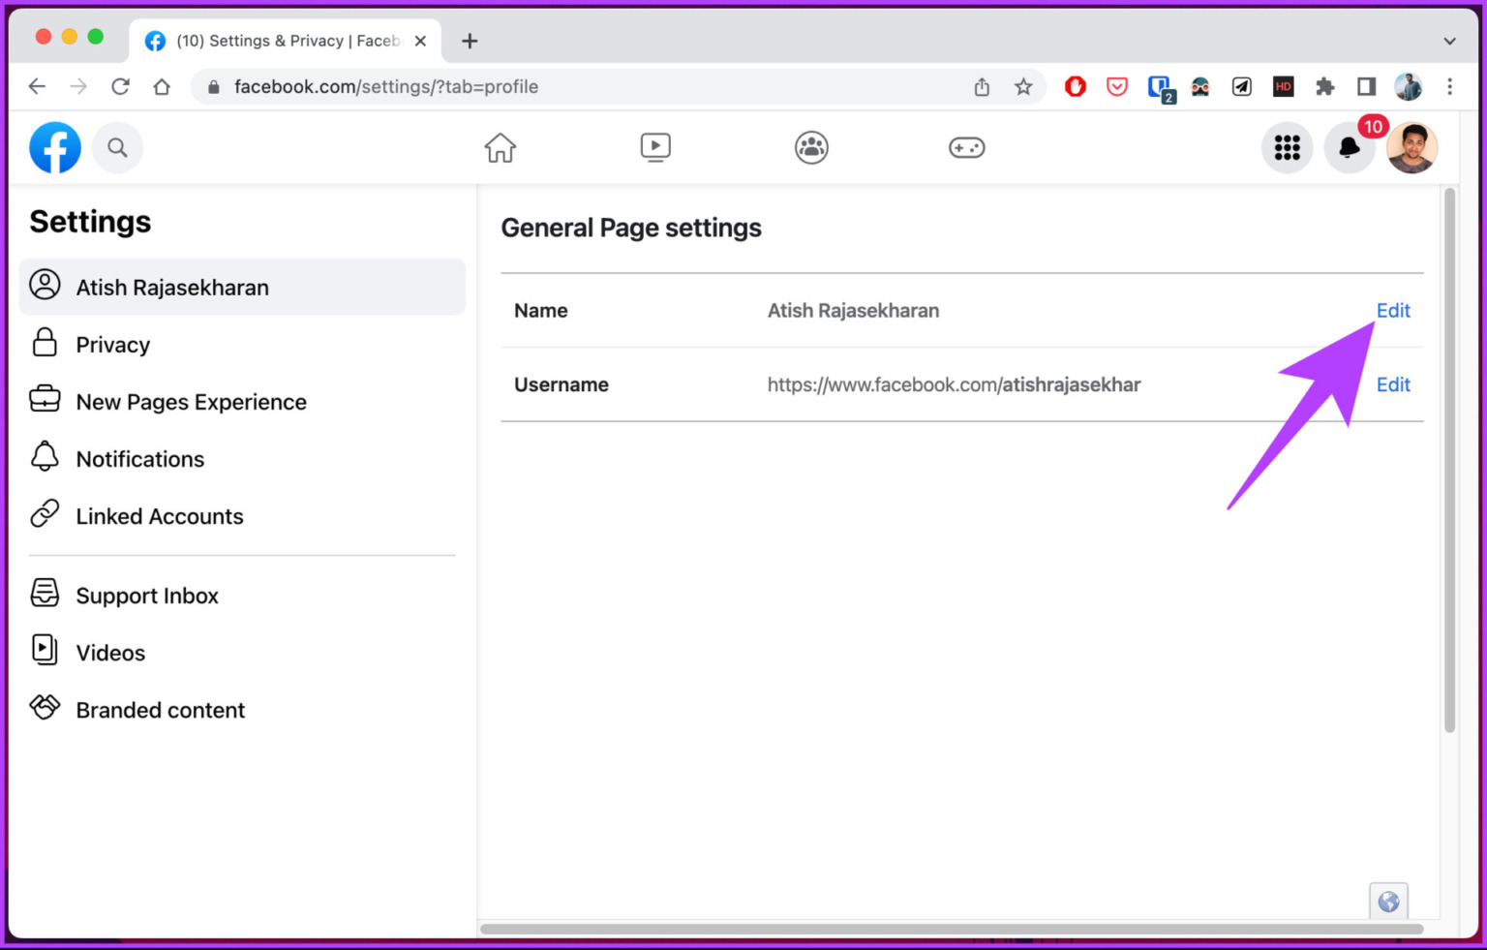Open Facebook Watch from the top navigation
The image size is (1487, 950).
[x=655, y=147]
